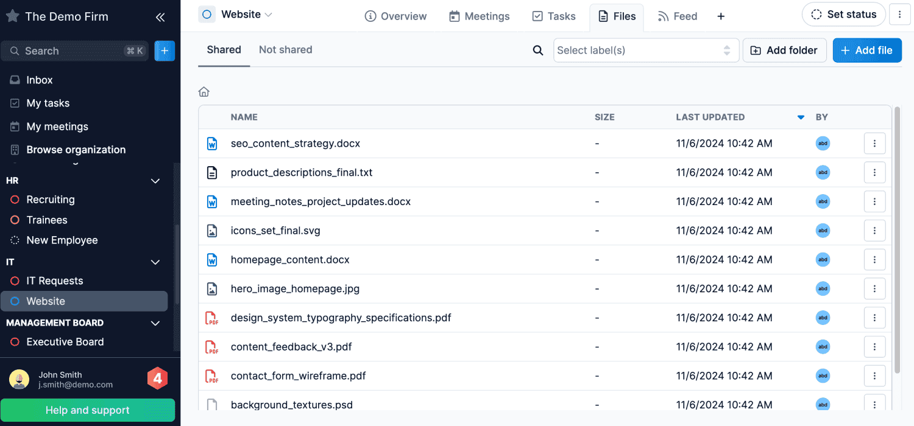Image resolution: width=914 pixels, height=426 pixels.
Task: Click the star icon beside The Demo Firm
Action: click(x=12, y=16)
